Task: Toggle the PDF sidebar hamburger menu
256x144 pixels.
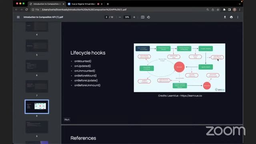Action: [x=18, y=17]
